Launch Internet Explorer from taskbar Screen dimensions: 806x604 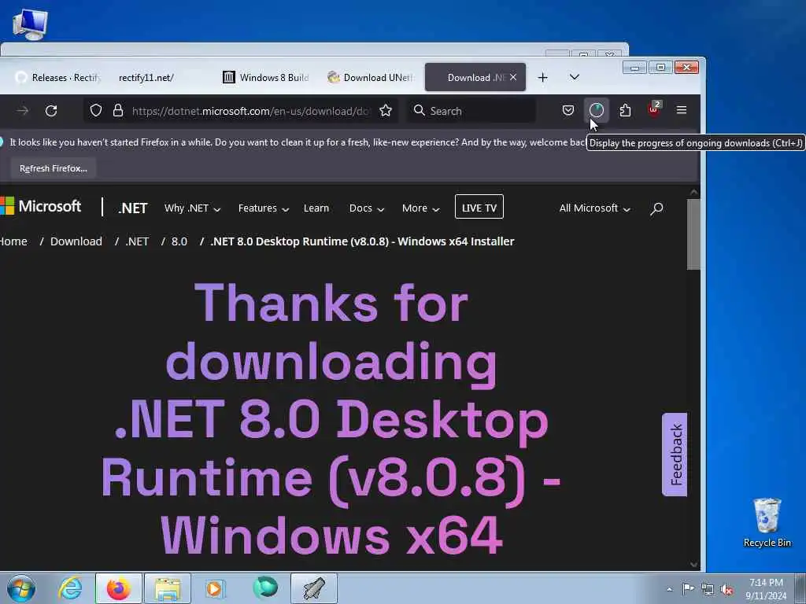pyautogui.click(x=70, y=588)
